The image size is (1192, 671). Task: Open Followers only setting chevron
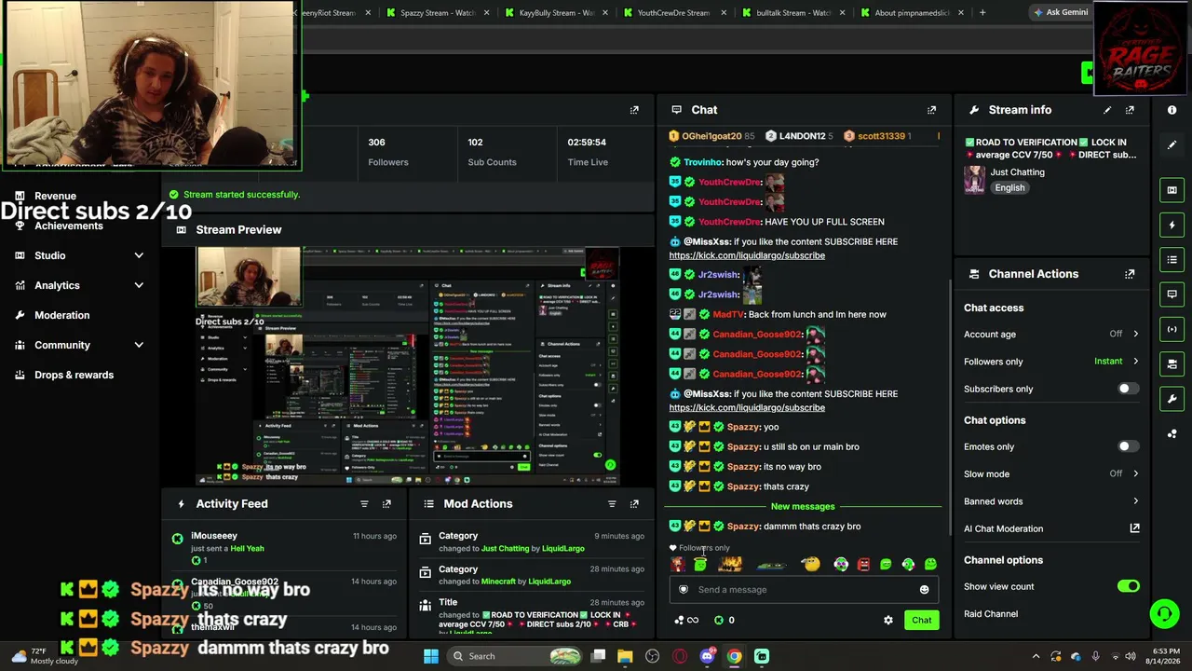[x=1135, y=361]
